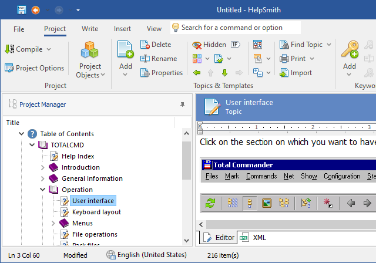
Task: Select the Help Index topic
Action: click(78, 156)
